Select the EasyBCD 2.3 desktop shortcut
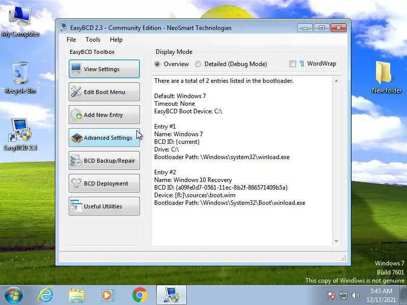The image size is (407, 305). click(20, 134)
